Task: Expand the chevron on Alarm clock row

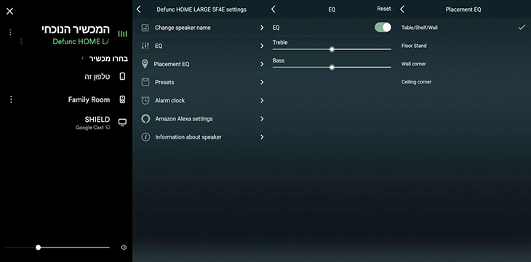Action: pos(262,100)
